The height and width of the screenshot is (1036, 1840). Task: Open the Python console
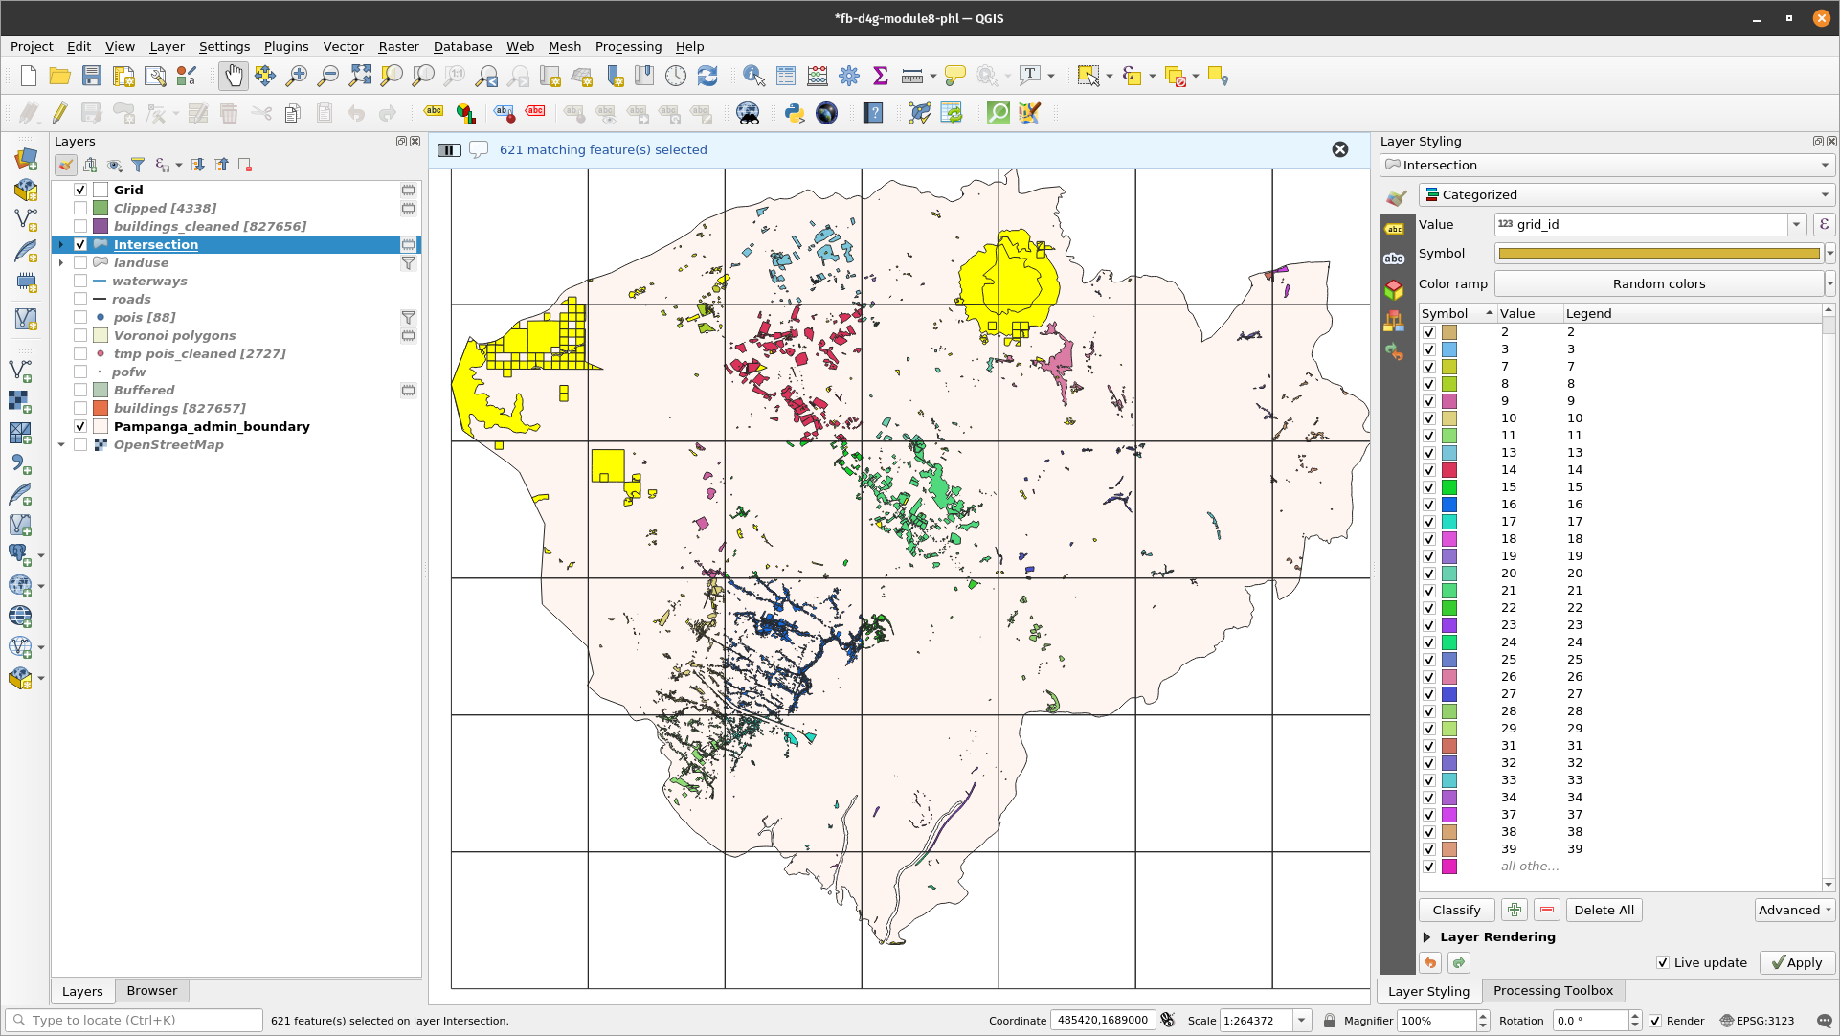(x=794, y=114)
